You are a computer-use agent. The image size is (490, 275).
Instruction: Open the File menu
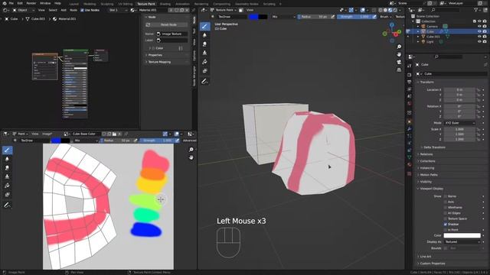[x=11, y=3]
